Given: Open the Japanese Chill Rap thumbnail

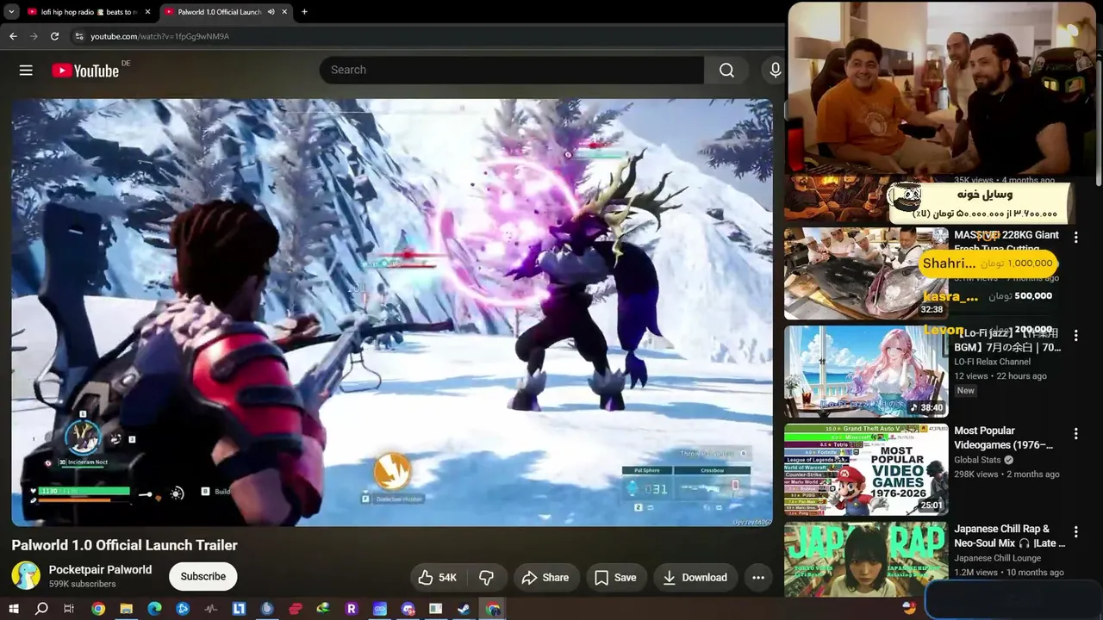Looking at the screenshot, I should click(865, 560).
